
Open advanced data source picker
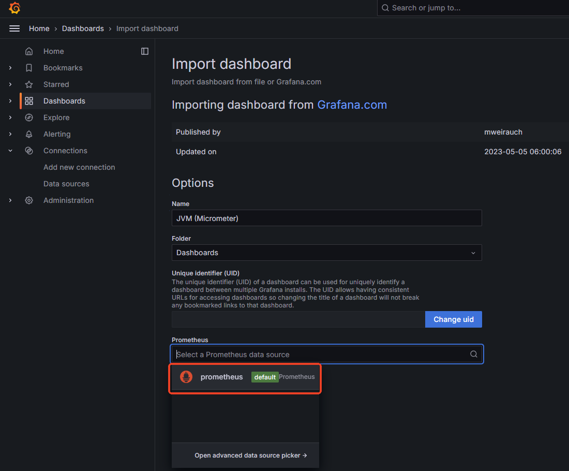click(x=250, y=455)
